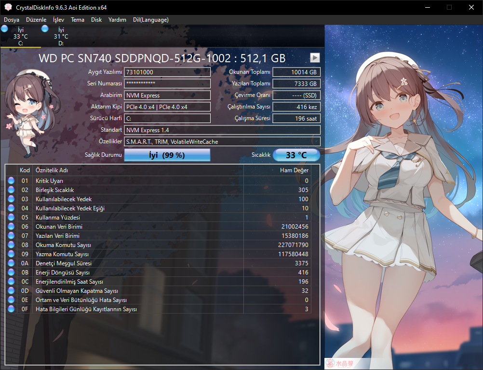The height and width of the screenshot is (370, 483).
Task: Click the status orb for attribute 08
Action: [x=11, y=245]
